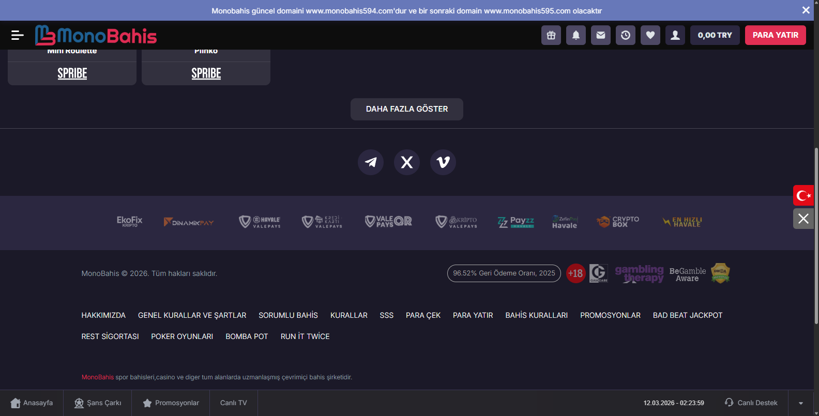
Task: Visit the X social media icon
Action: [x=407, y=162]
